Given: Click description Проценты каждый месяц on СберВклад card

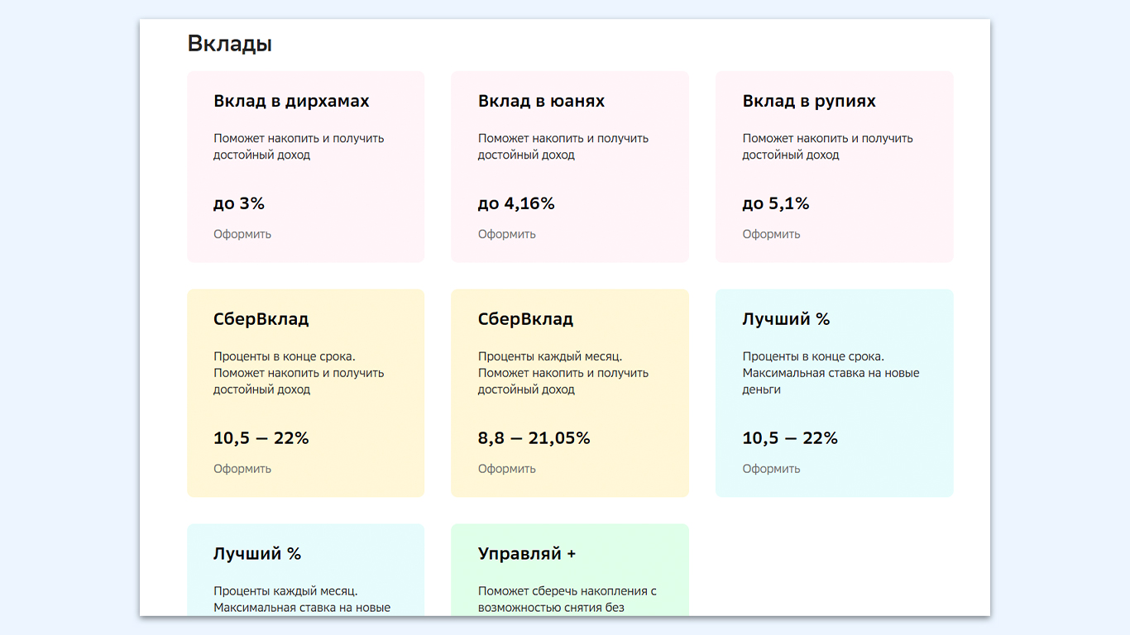Looking at the screenshot, I should [550, 357].
